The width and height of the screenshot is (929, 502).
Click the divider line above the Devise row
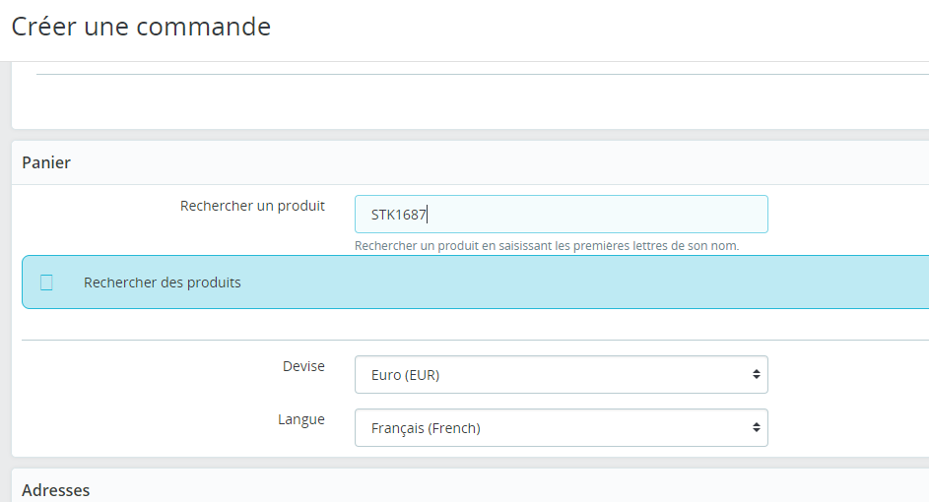[x=475, y=340]
